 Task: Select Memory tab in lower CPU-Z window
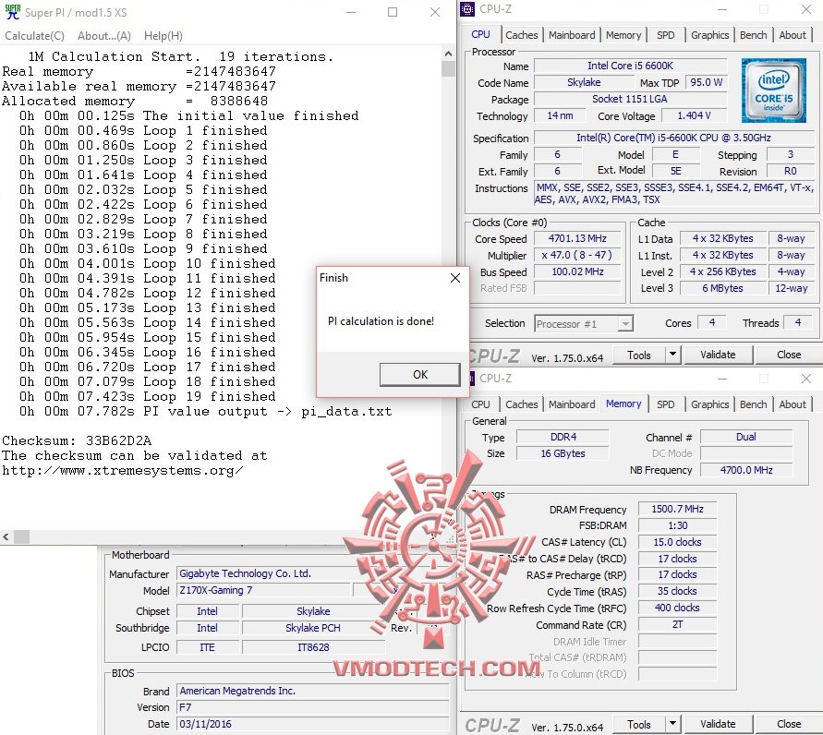623,404
